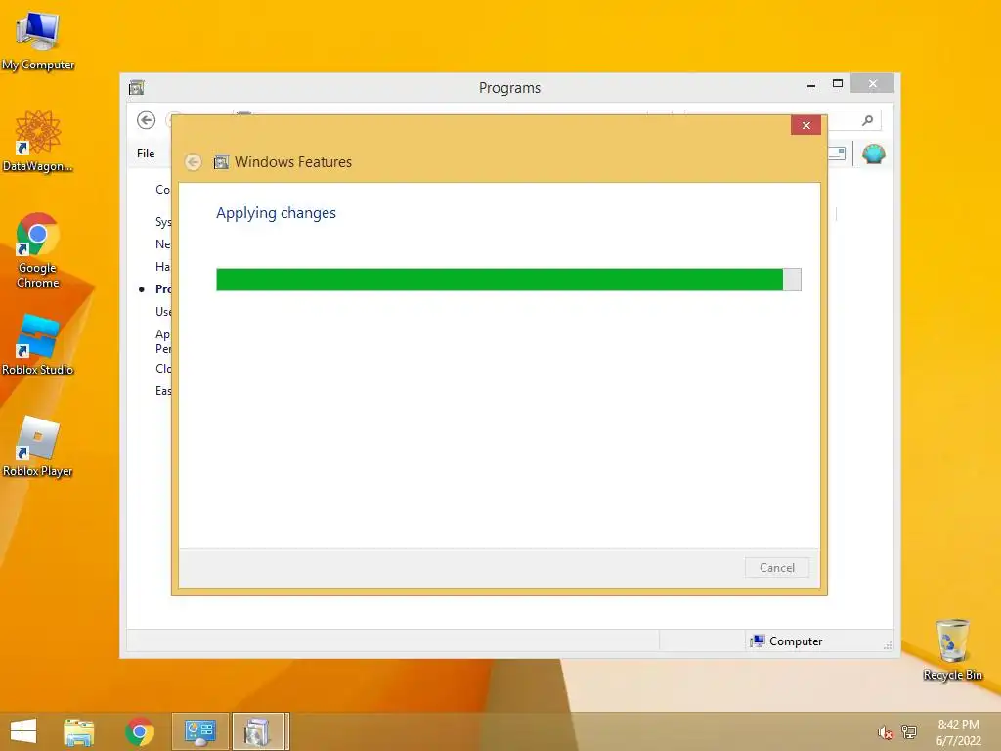Open the Windows Start button
The width and height of the screenshot is (1001, 751).
(23, 731)
